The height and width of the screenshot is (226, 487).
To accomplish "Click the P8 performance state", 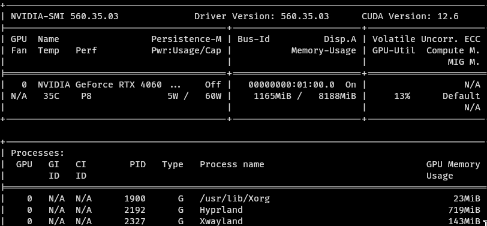I will [x=86, y=97].
